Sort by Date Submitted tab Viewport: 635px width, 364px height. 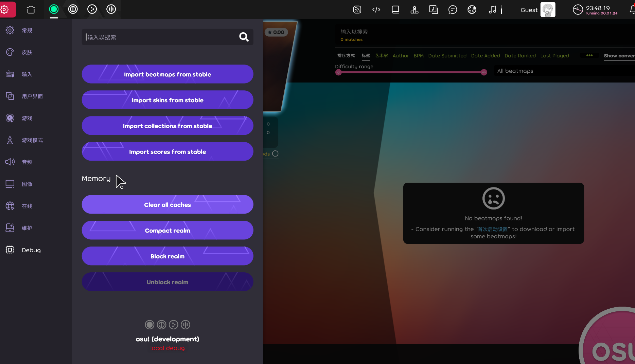pyautogui.click(x=447, y=56)
